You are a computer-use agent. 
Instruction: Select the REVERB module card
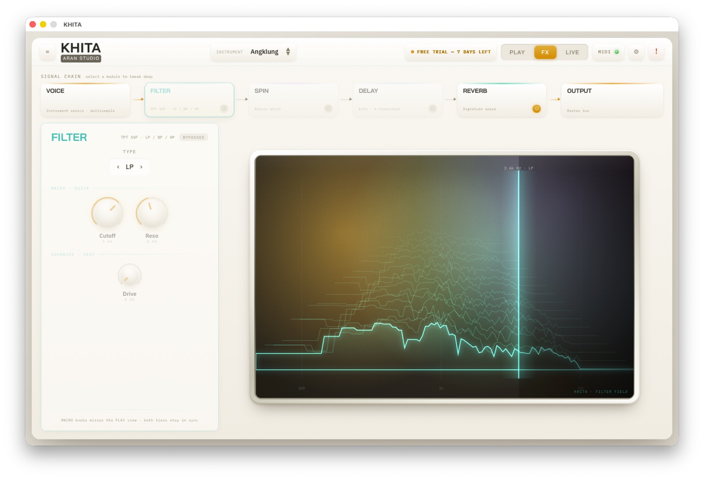coord(502,100)
